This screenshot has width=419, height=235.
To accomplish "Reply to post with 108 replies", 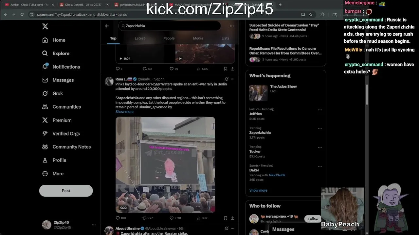I will [x=121, y=218].
